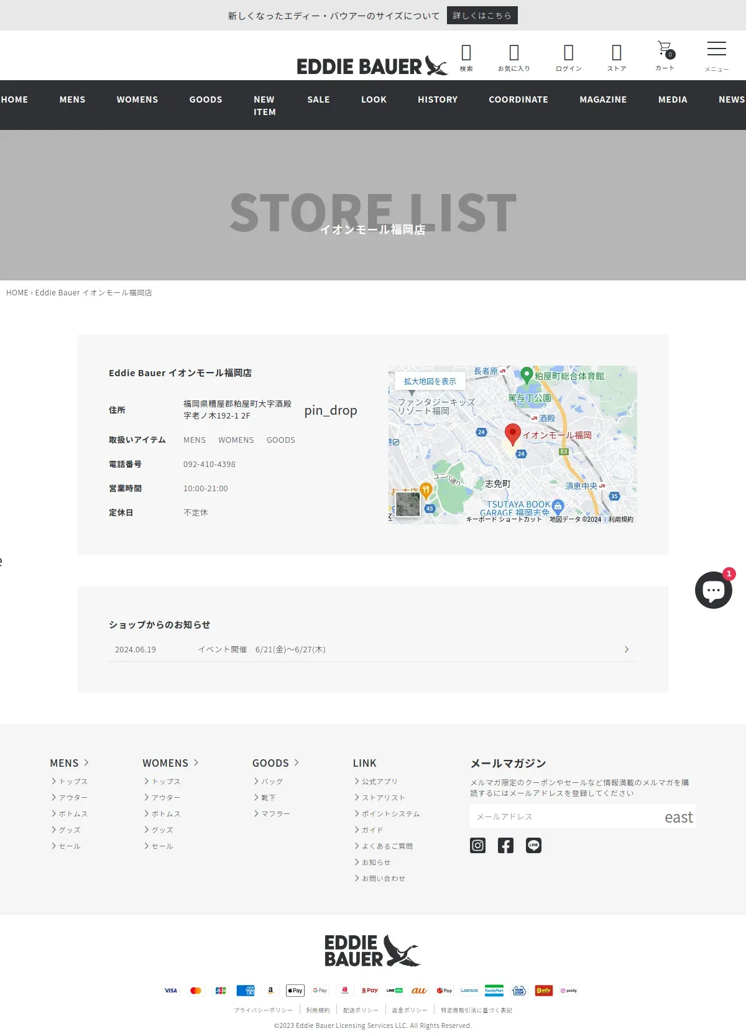746x1036 pixels.
Task: Open footer link お知らせ
Action: click(376, 863)
